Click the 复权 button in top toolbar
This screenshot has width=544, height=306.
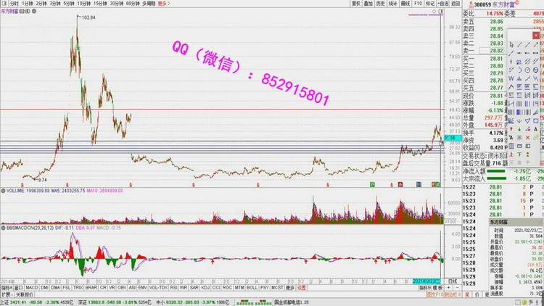click(355, 4)
